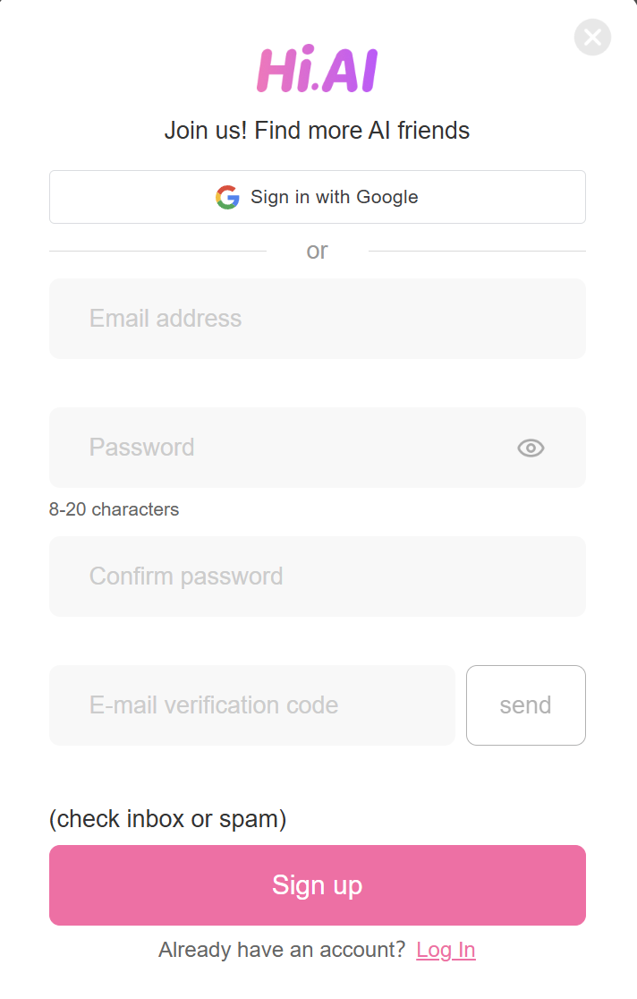637x999 pixels.
Task: Click the 'Join us! Find more AI friends' heading
Action: coord(318,131)
